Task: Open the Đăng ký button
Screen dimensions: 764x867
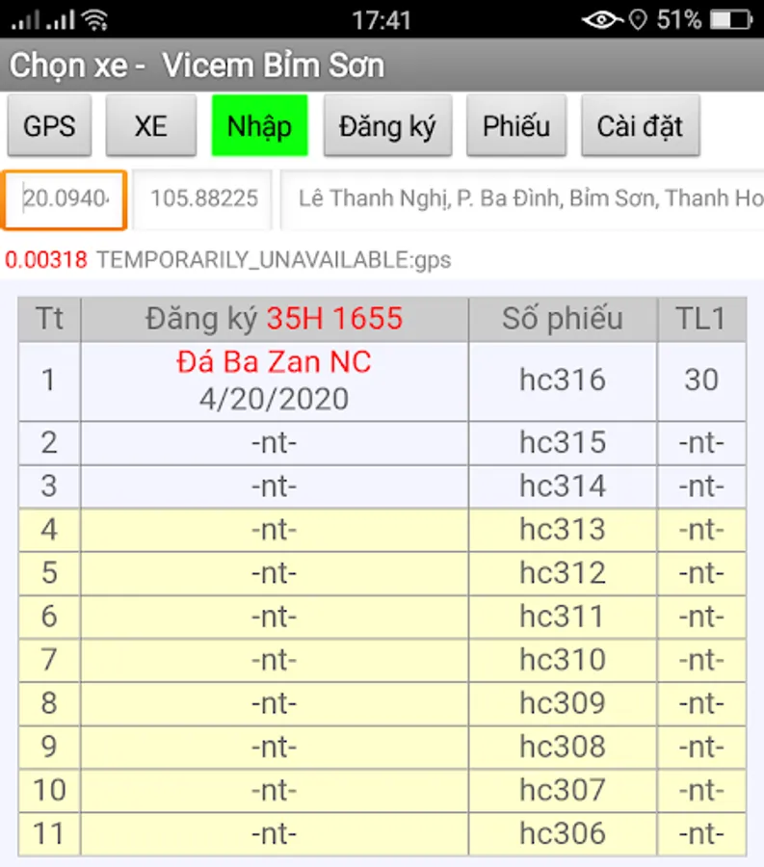Action: 387,125
